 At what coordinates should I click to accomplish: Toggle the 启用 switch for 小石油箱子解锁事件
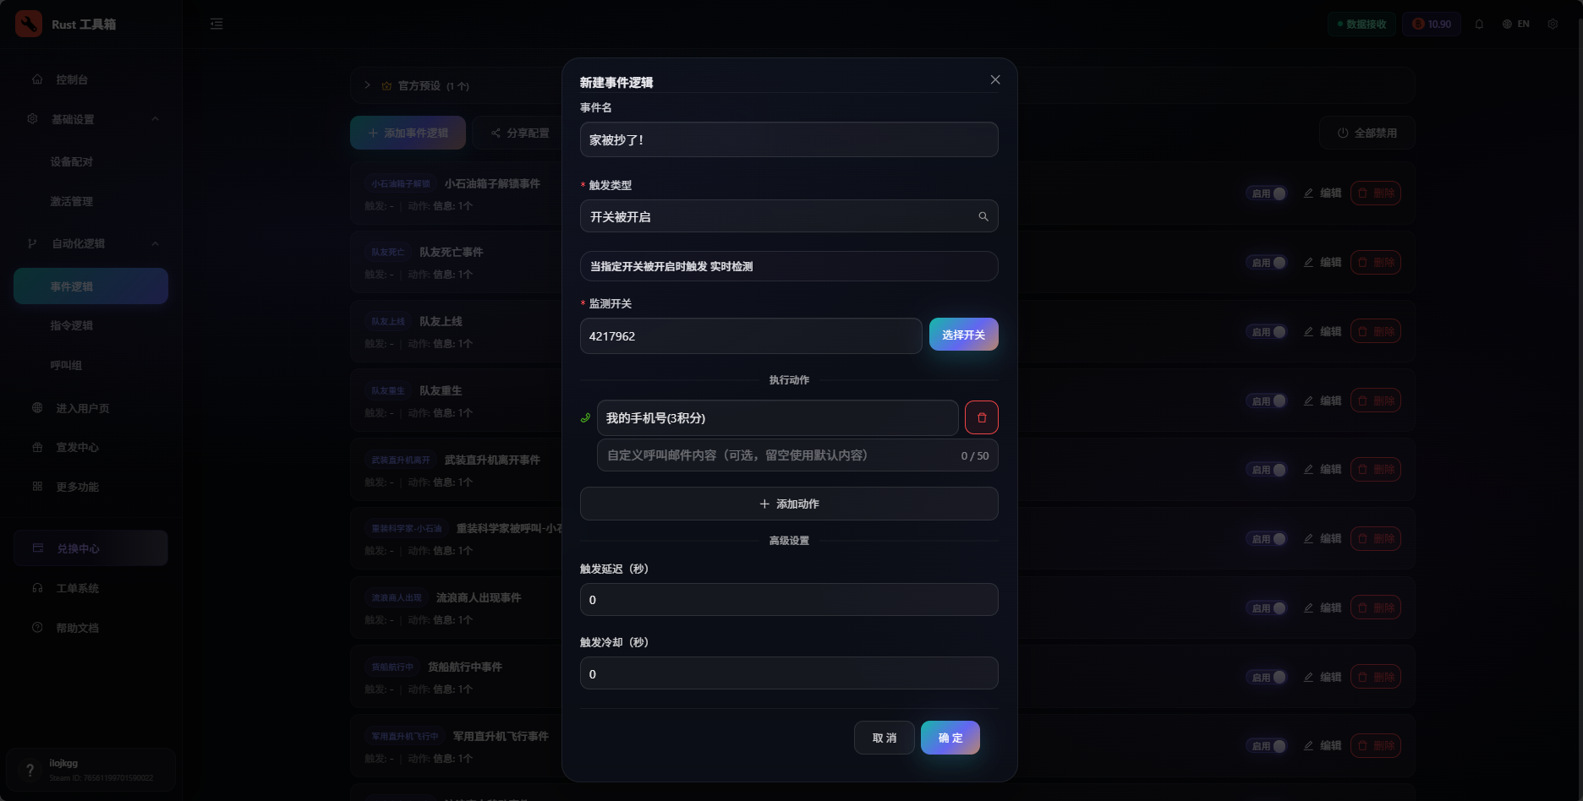[x=1267, y=193]
